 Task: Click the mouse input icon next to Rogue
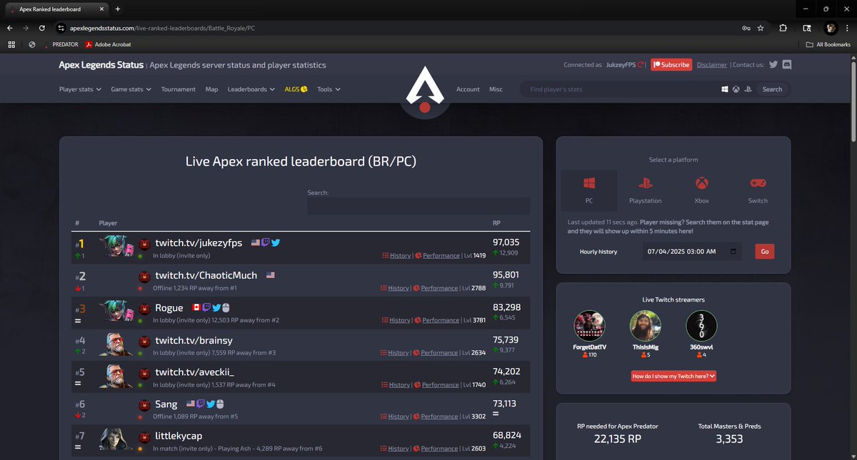[226, 307]
